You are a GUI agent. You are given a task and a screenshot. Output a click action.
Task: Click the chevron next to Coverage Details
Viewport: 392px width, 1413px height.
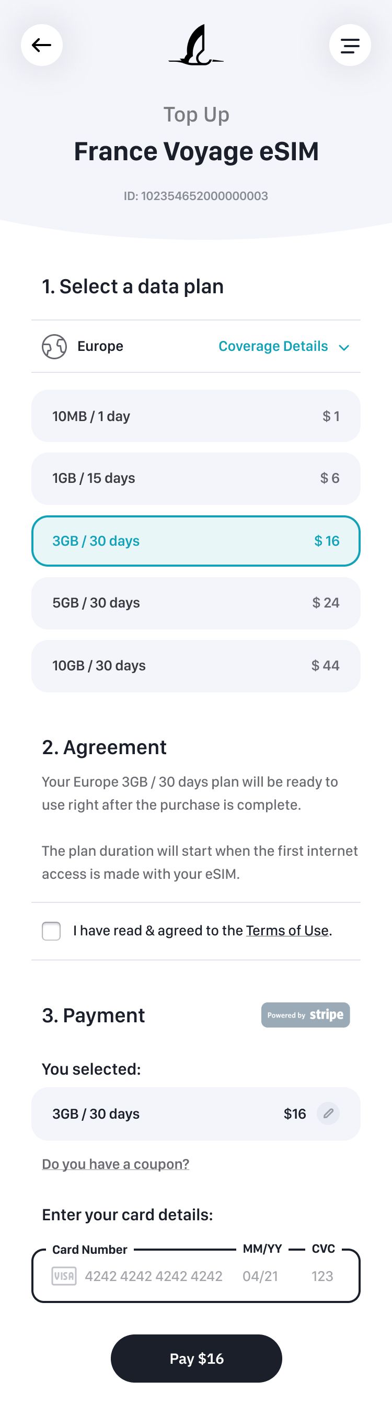tap(345, 347)
